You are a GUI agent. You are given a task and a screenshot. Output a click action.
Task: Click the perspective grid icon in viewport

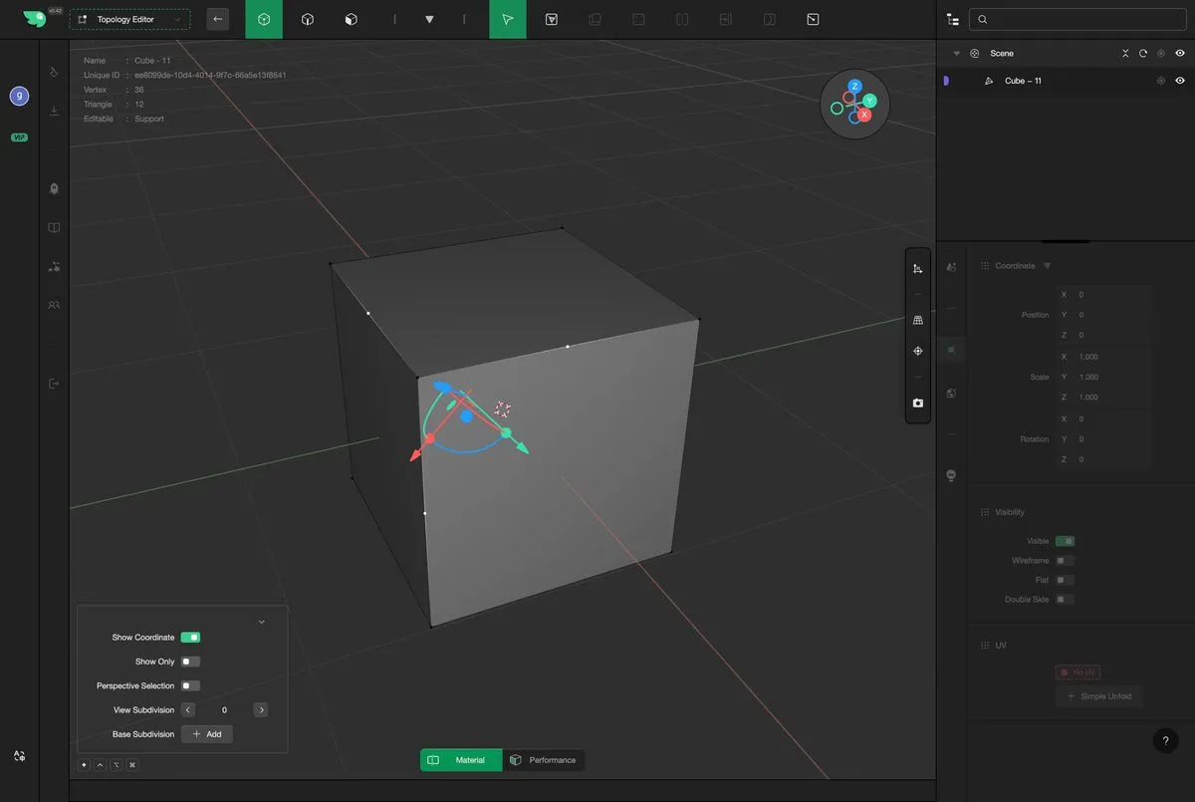click(917, 320)
